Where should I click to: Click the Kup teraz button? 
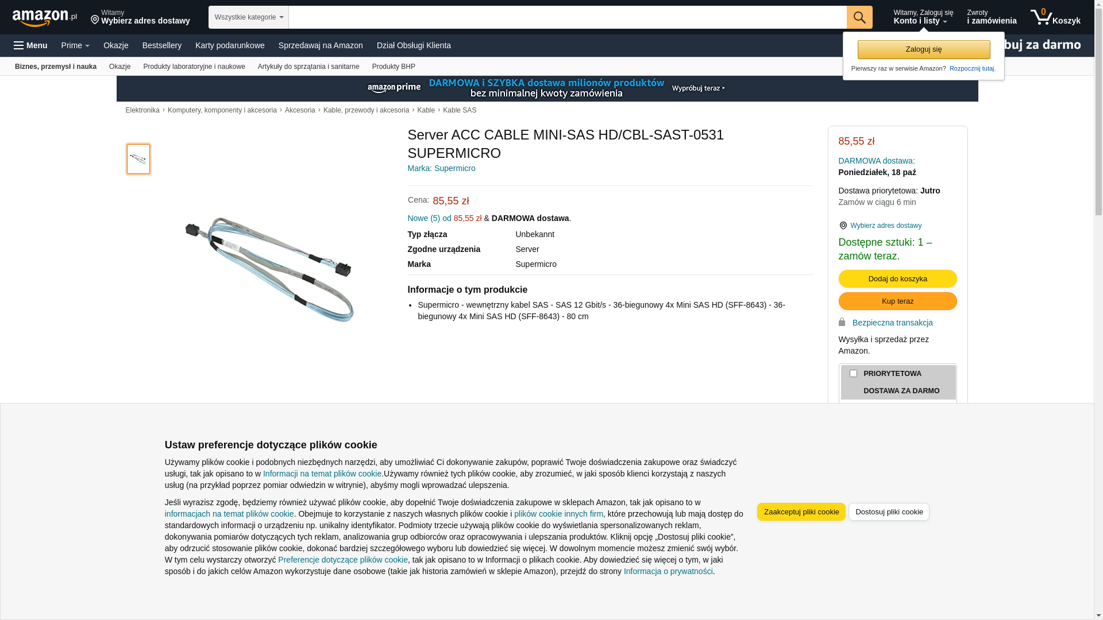point(897,301)
